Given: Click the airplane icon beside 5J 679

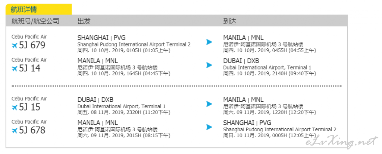Looking at the screenshot, I should click(15, 45).
